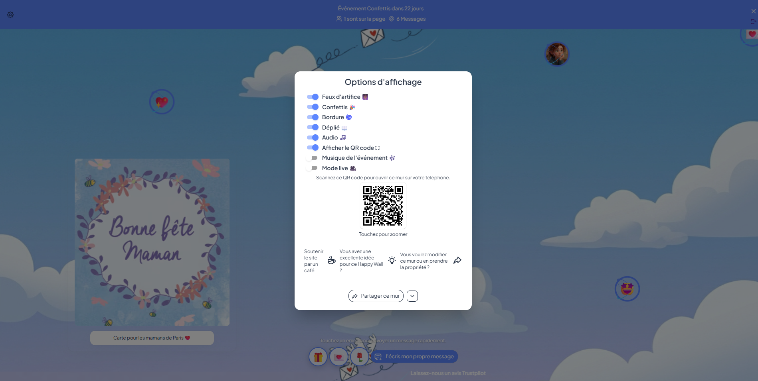758x381 pixels.
Task: Click 1 sont sur la page counter
Action: tap(361, 19)
